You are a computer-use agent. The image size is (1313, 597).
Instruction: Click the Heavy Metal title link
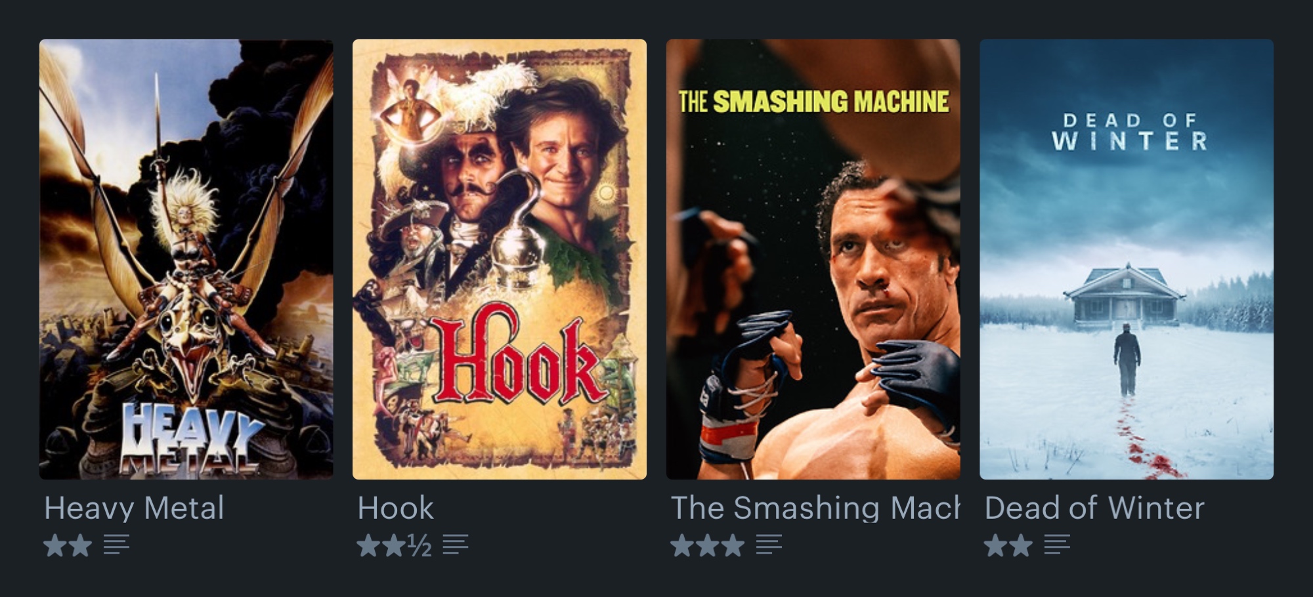(134, 508)
